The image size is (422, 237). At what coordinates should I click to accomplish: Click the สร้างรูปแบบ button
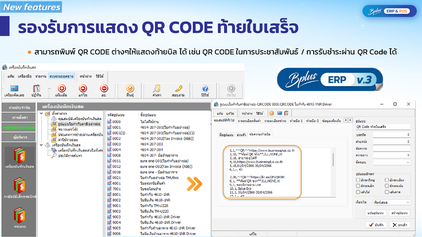point(399,213)
